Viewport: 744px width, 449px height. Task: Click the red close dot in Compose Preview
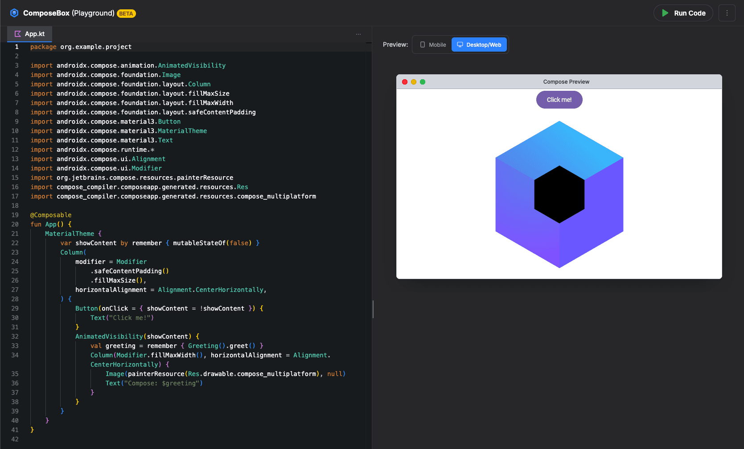[405, 82]
